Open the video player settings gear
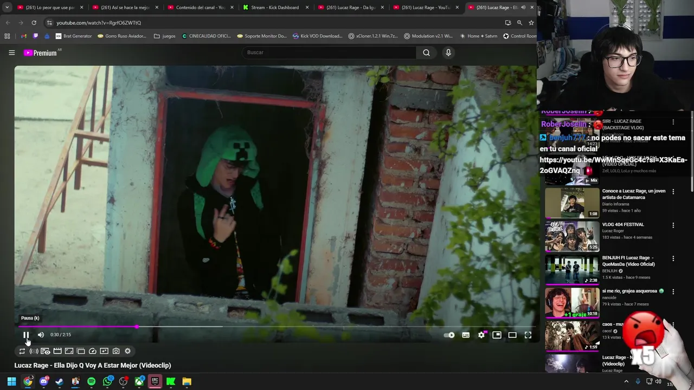Viewport: 694px width, 390px height. 481,335
